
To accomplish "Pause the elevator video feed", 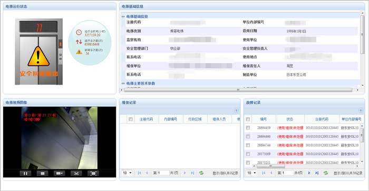I will pos(25,174).
